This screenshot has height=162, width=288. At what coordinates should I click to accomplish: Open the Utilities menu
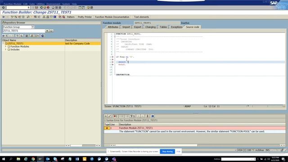pyautogui.click(x=40, y=4)
